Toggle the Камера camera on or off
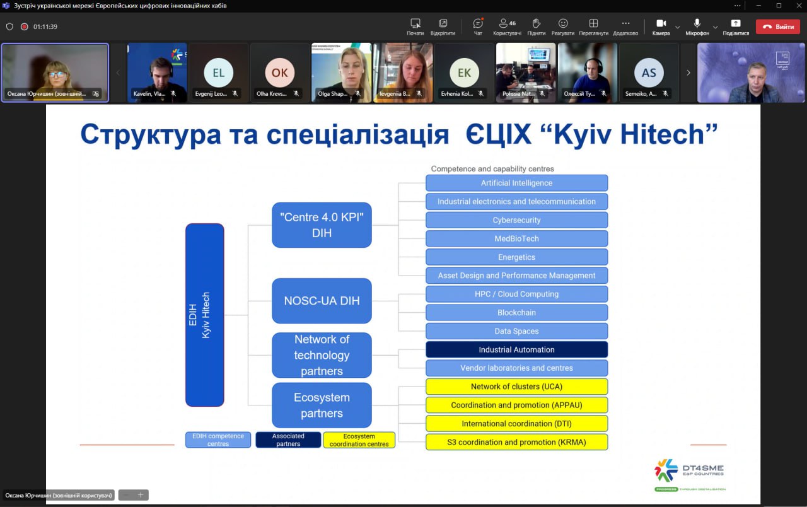807x507 pixels. [661, 24]
